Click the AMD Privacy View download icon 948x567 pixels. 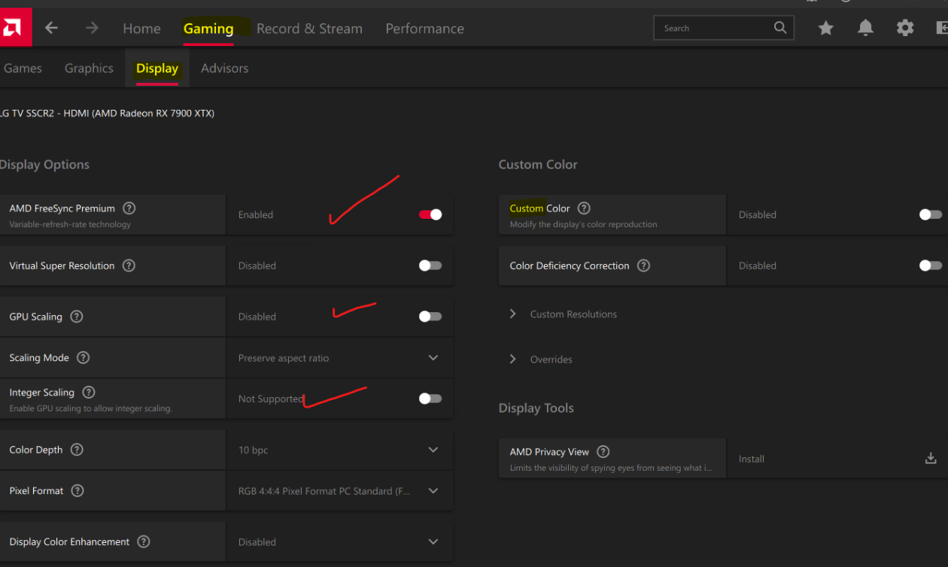point(930,457)
